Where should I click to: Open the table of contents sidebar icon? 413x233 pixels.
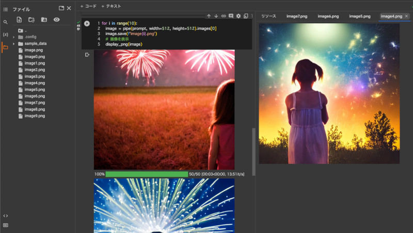pos(5,9)
